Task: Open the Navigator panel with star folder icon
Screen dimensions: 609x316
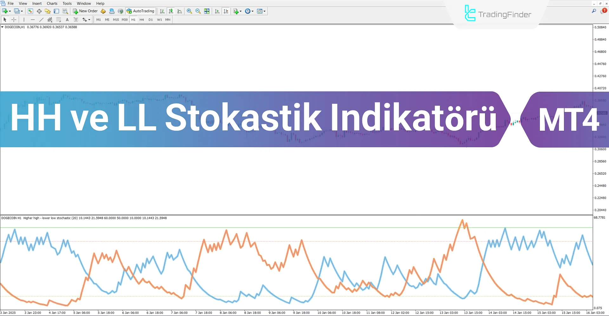Action: pyautogui.click(x=48, y=11)
